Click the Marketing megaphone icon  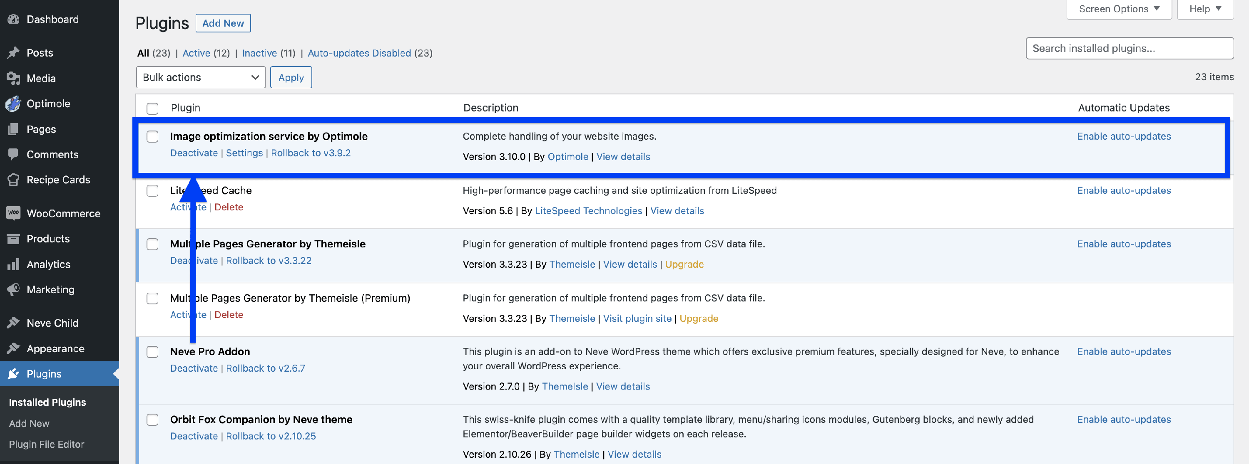[14, 290]
